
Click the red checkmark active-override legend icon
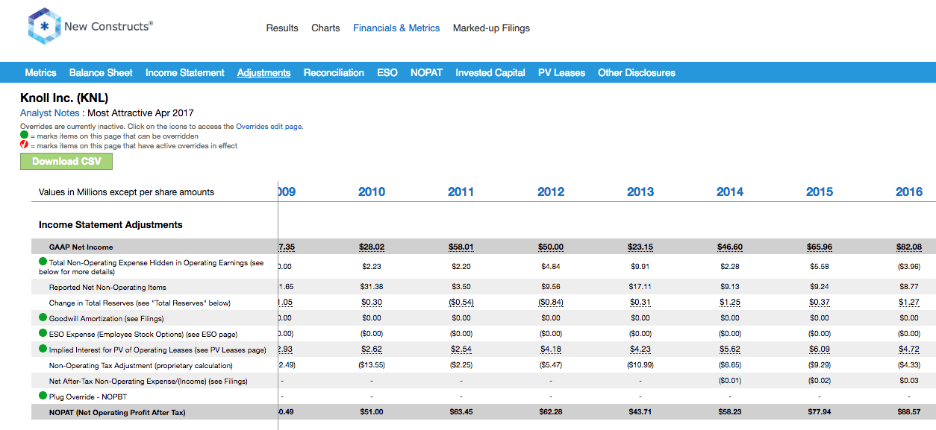point(25,145)
